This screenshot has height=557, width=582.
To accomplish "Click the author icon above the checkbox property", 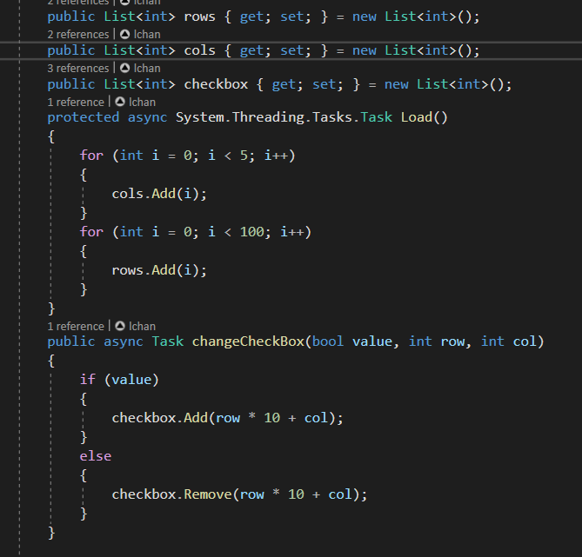I will coord(125,69).
